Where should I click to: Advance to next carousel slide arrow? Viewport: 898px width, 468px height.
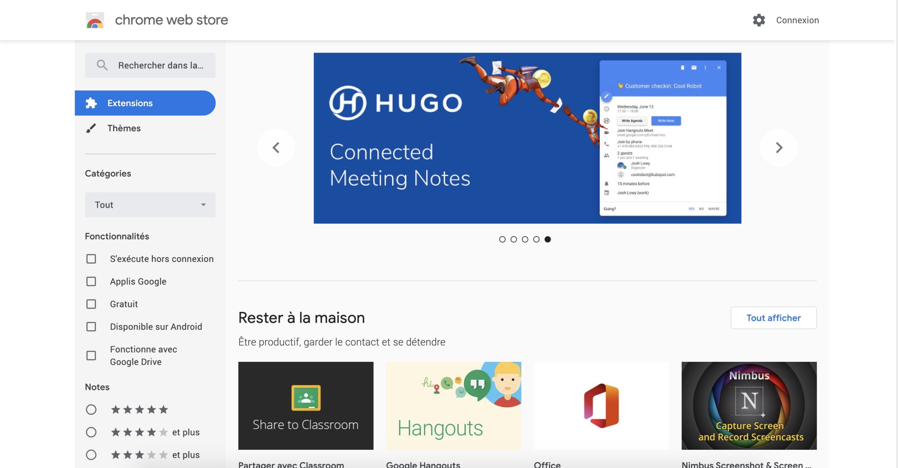[x=779, y=147]
